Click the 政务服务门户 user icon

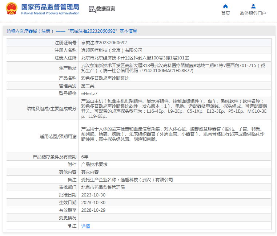point(253,6)
